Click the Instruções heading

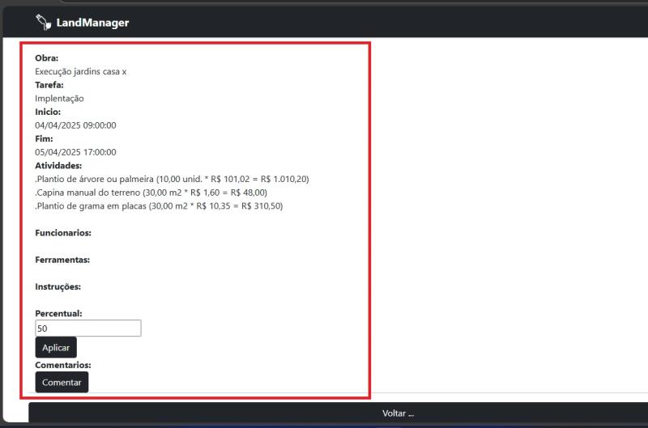pyautogui.click(x=58, y=286)
